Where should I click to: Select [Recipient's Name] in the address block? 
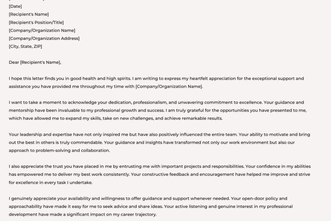coord(29,14)
